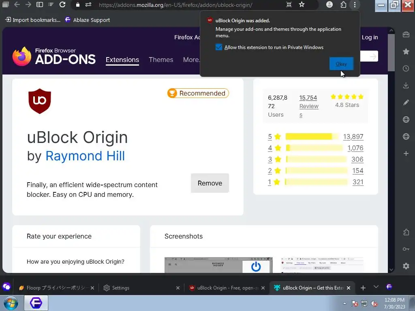Open the taskbar clock showing 12:08 PM

(394, 303)
